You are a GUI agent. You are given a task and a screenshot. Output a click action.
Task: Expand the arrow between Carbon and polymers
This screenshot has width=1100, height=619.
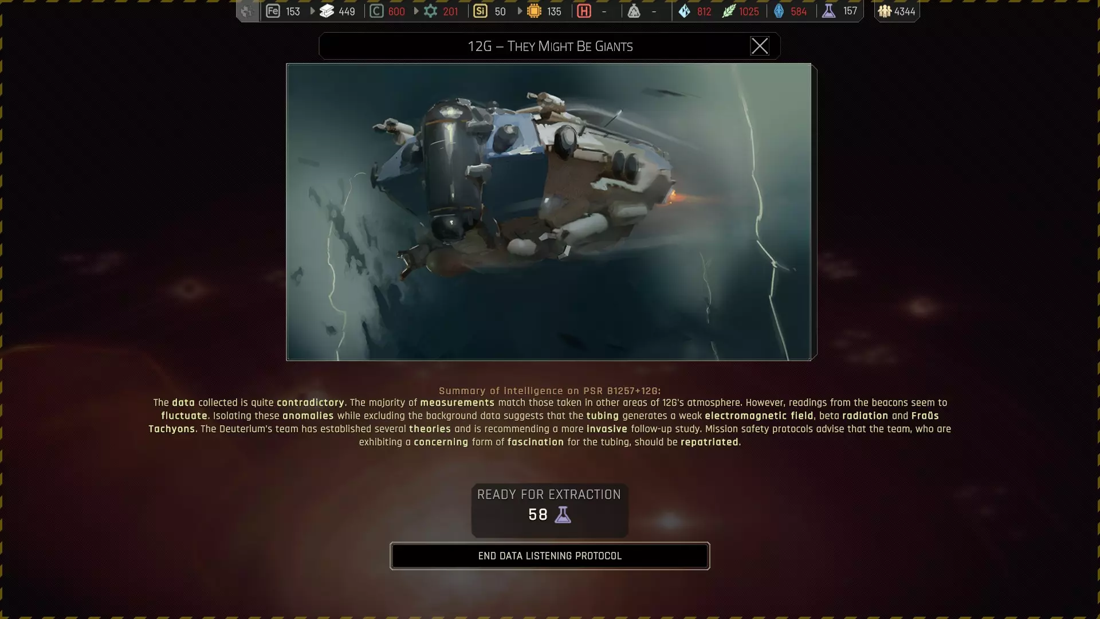(416, 11)
